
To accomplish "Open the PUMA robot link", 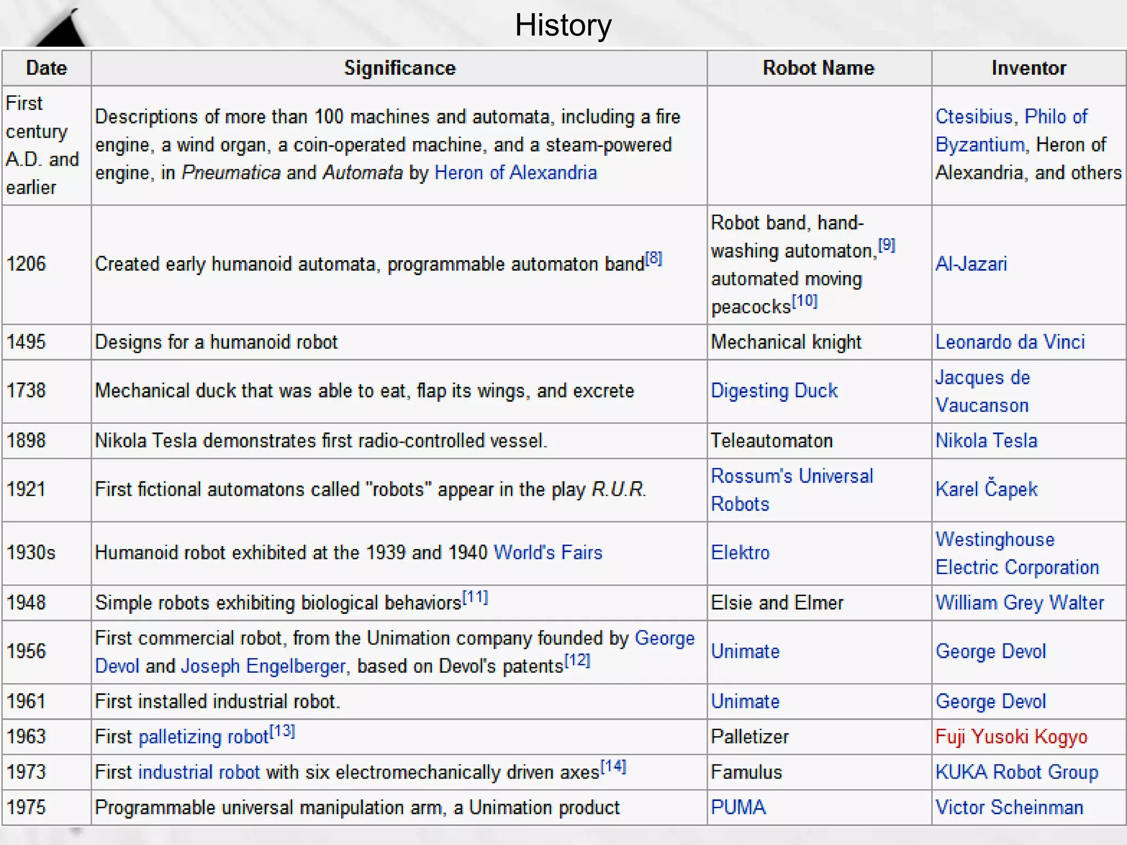I will [738, 808].
